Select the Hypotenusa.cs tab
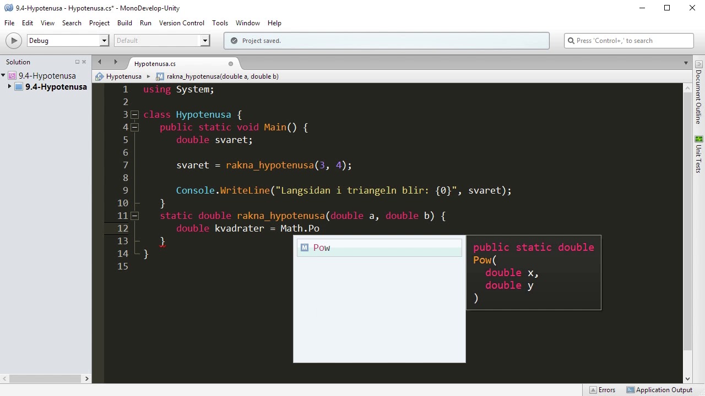 point(155,64)
